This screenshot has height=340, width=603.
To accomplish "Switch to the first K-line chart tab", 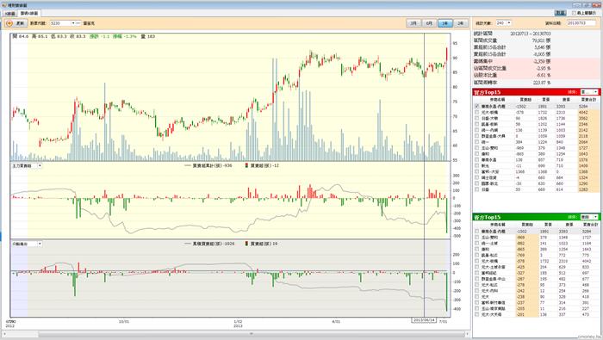I will [x=10, y=14].
